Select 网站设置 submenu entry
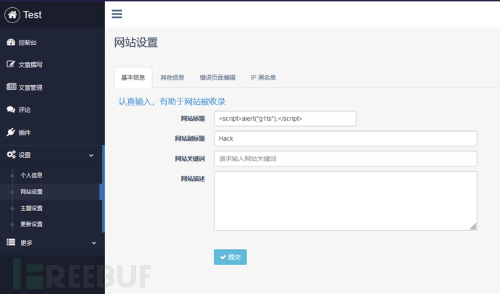The image size is (500, 294). (x=51, y=192)
